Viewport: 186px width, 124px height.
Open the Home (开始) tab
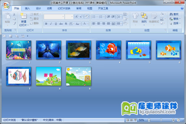pyautogui.click(x=16, y=8)
